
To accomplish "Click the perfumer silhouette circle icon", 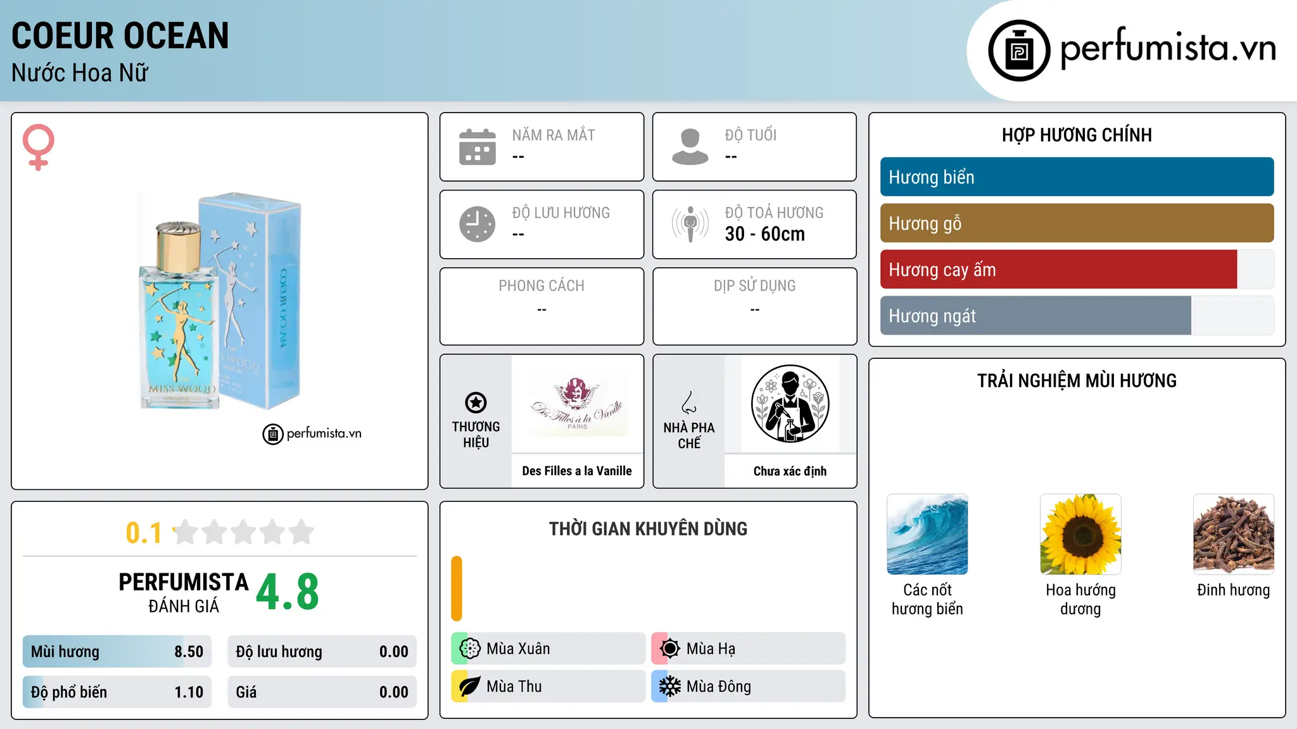I will click(x=790, y=404).
